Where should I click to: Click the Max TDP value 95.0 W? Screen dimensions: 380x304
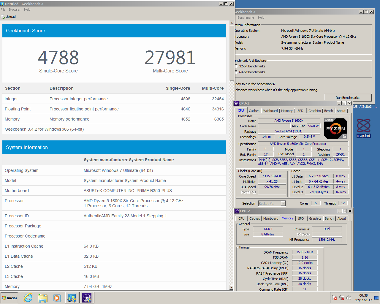pyautogui.click(x=313, y=126)
